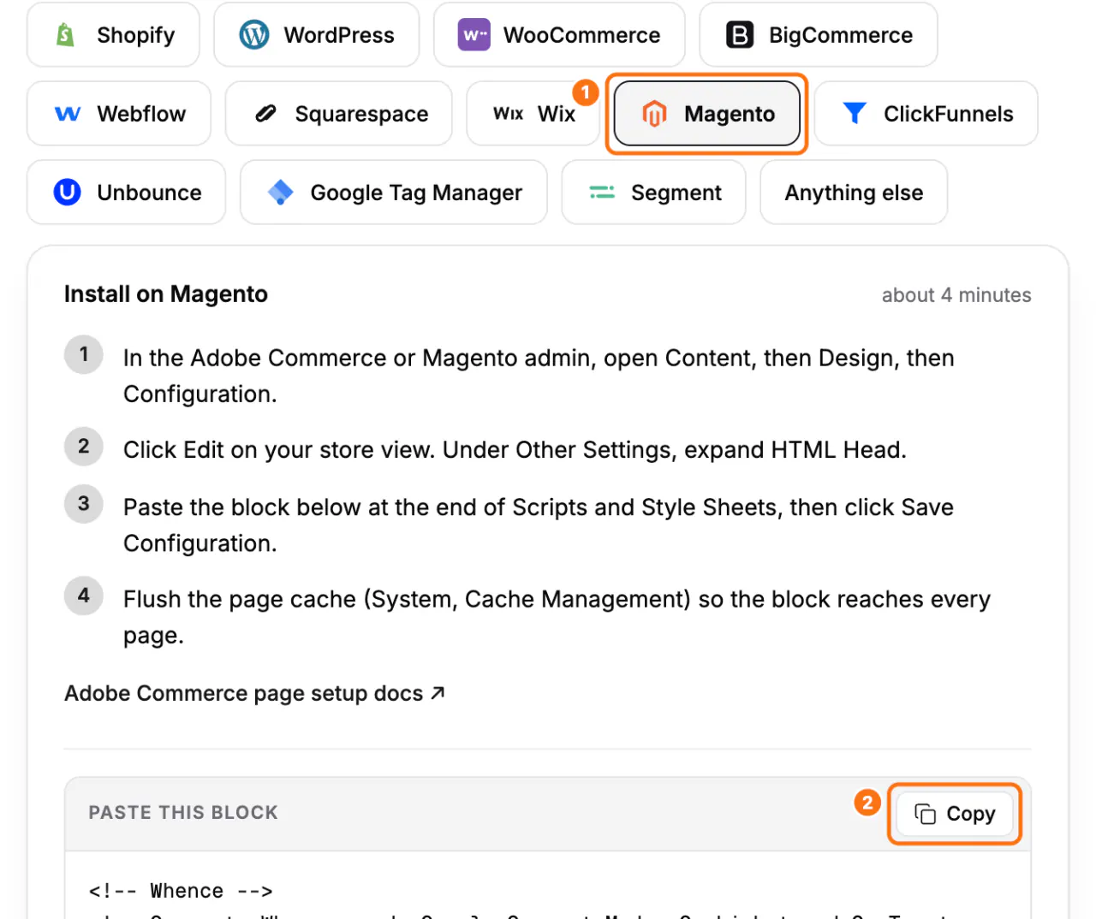Open the Unbounce platform tab
This screenshot has height=919, width=1096.
pos(127,193)
